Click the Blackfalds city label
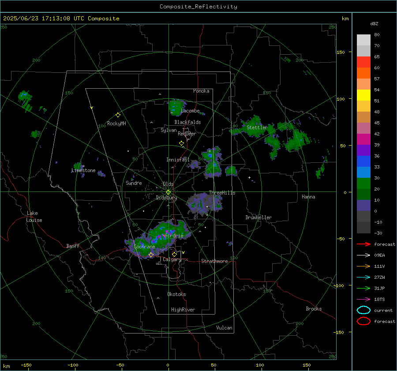This screenshot has width=397, height=371. click(187, 122)
